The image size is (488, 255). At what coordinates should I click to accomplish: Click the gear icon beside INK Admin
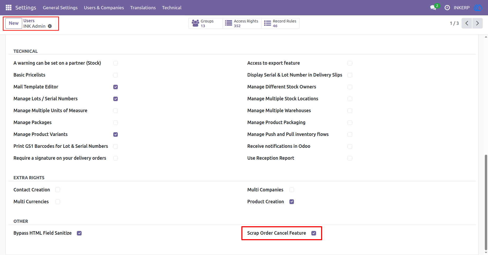[x=50, y=26]
